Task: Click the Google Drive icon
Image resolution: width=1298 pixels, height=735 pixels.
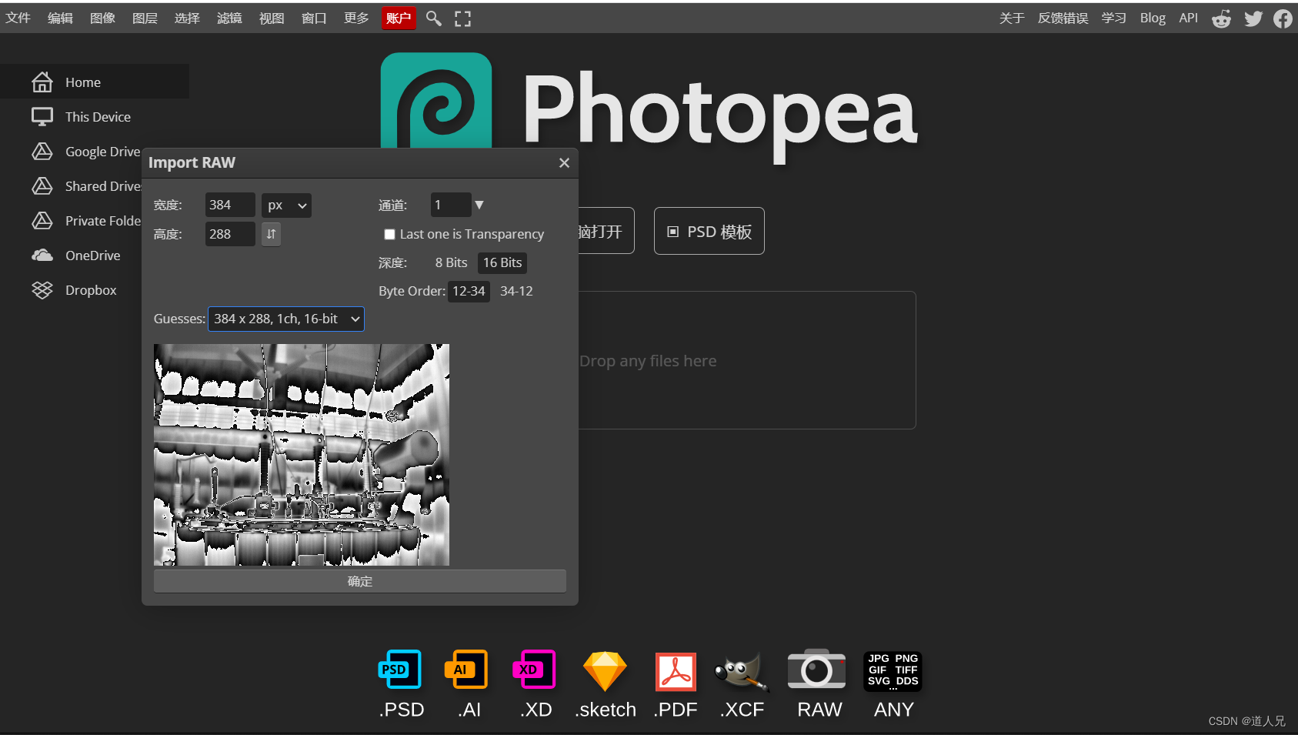Action: pos(42,151)
